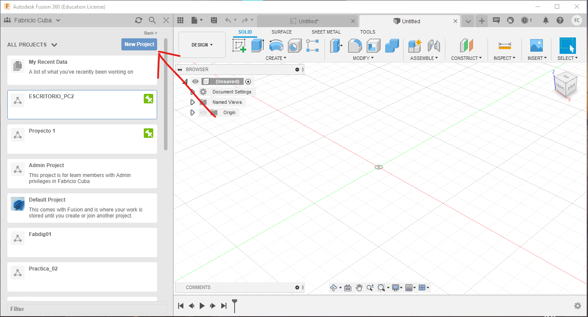Select the Hole tool
Screen dimensions: 588x317
pyautogui.click(x=294, y=46)
